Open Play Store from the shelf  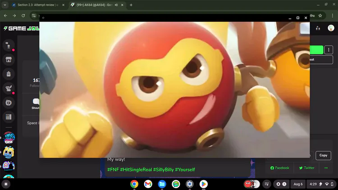point(204,184)
